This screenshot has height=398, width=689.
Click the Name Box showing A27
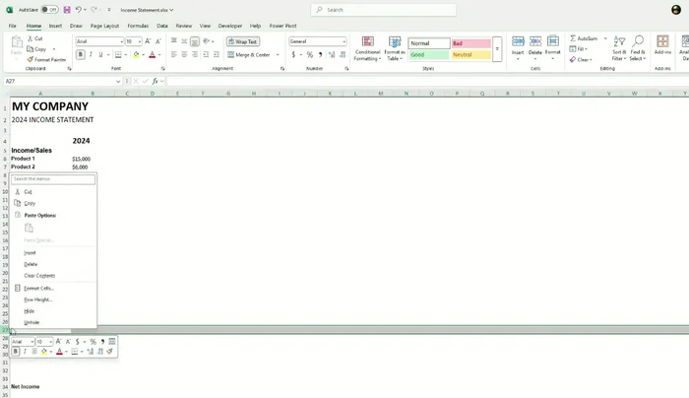(62, 81)
